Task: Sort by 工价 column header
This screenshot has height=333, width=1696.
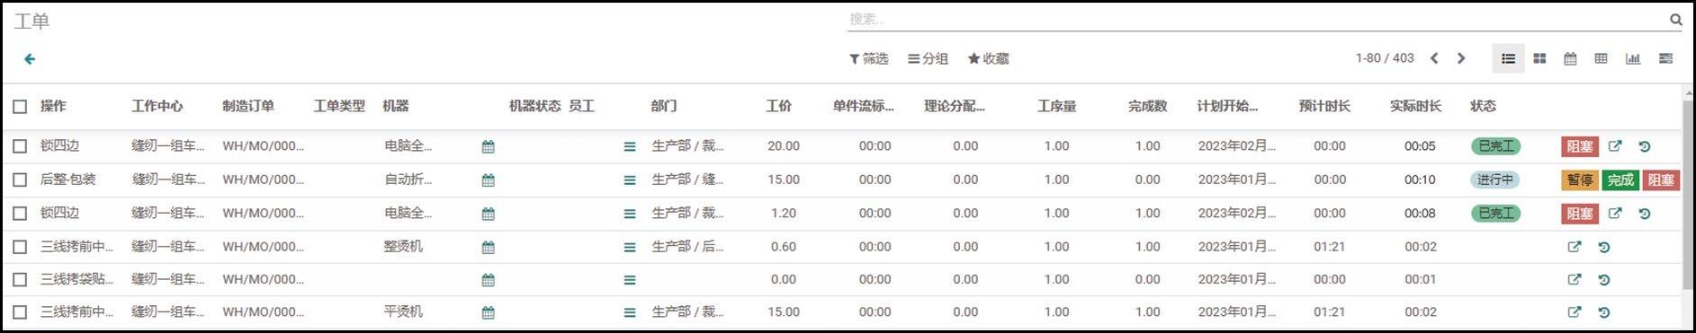Action: (x=778, y=106)
